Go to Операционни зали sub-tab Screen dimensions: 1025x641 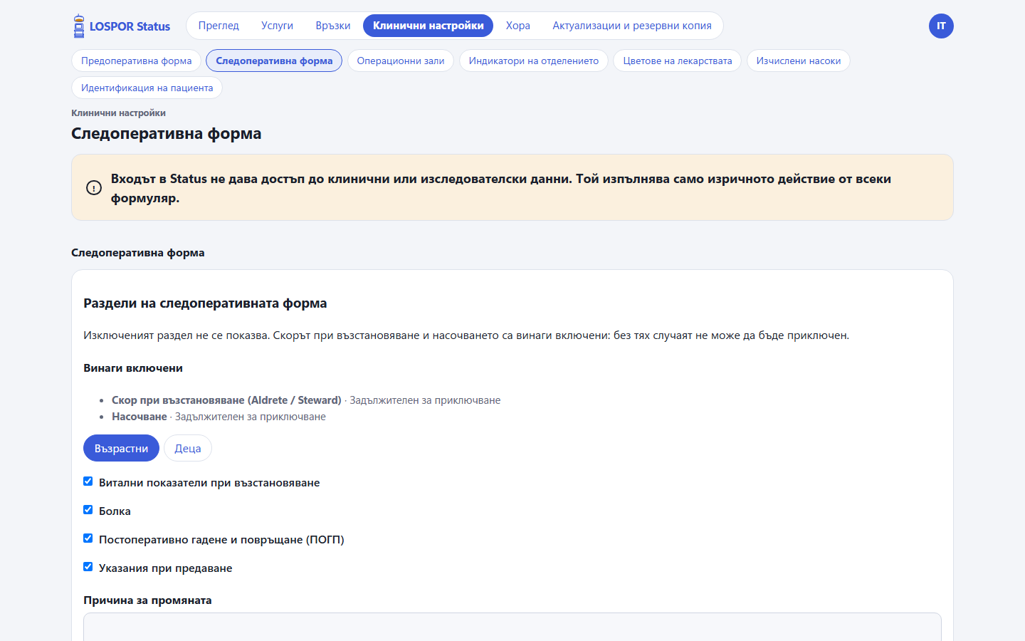pos(400,61)
